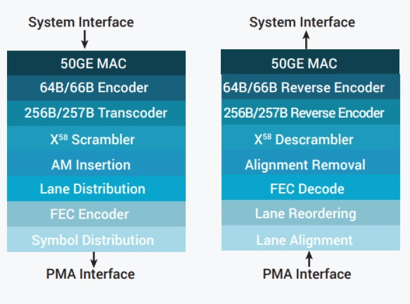Click the Lane Distribution block
Viewport: 410px width, 304px height.
click(96, 189)
